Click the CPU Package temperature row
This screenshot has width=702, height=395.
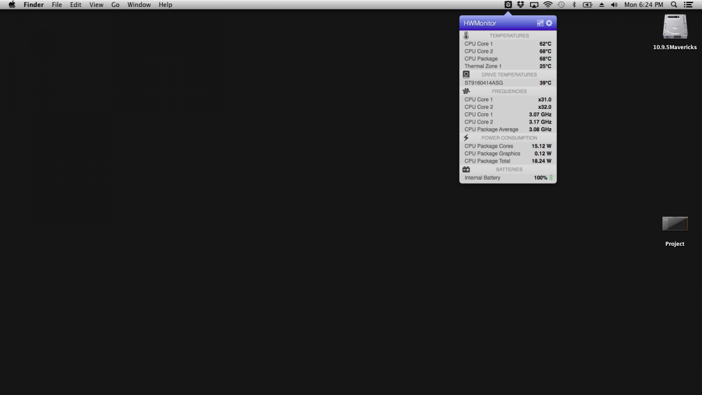pyautogui.click(x=507, y=59)
